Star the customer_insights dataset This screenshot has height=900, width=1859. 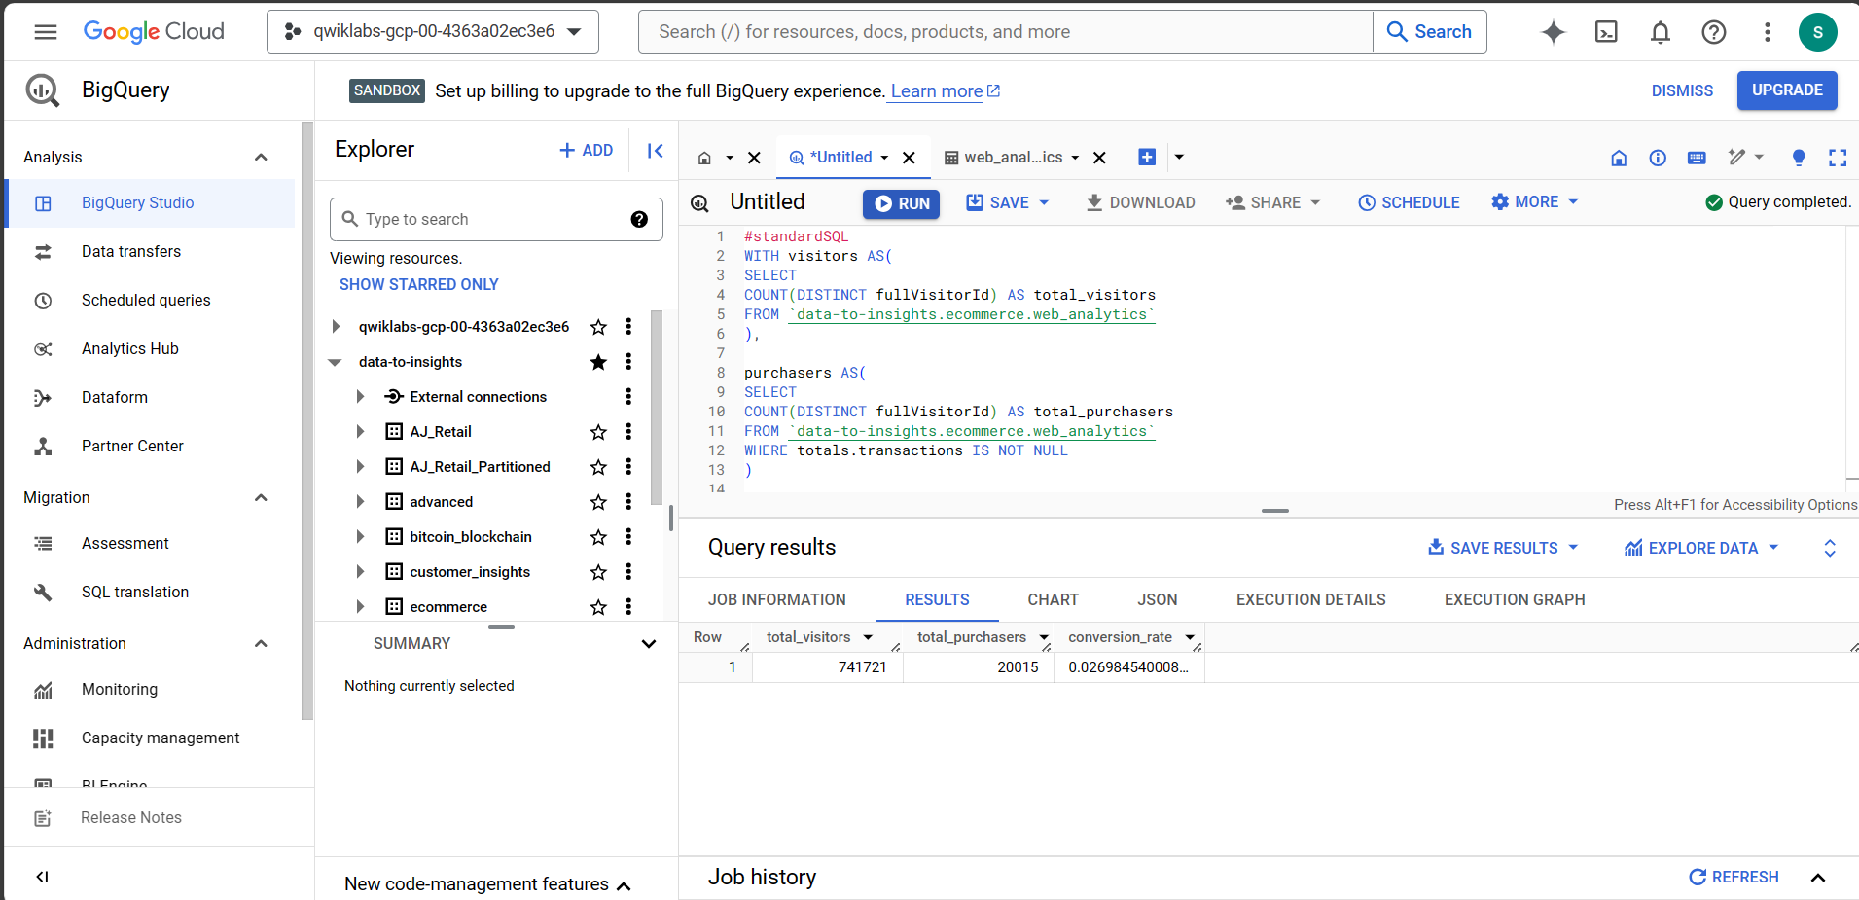pos(598,572)
